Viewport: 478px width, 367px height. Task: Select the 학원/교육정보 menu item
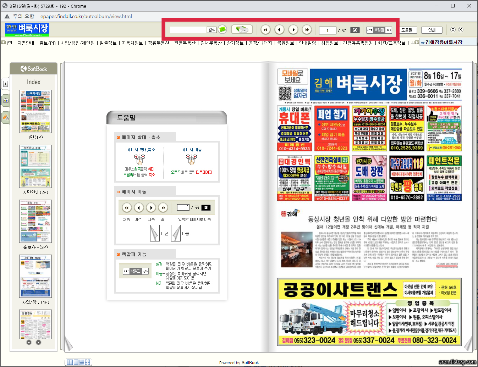(x=391, y=43)
